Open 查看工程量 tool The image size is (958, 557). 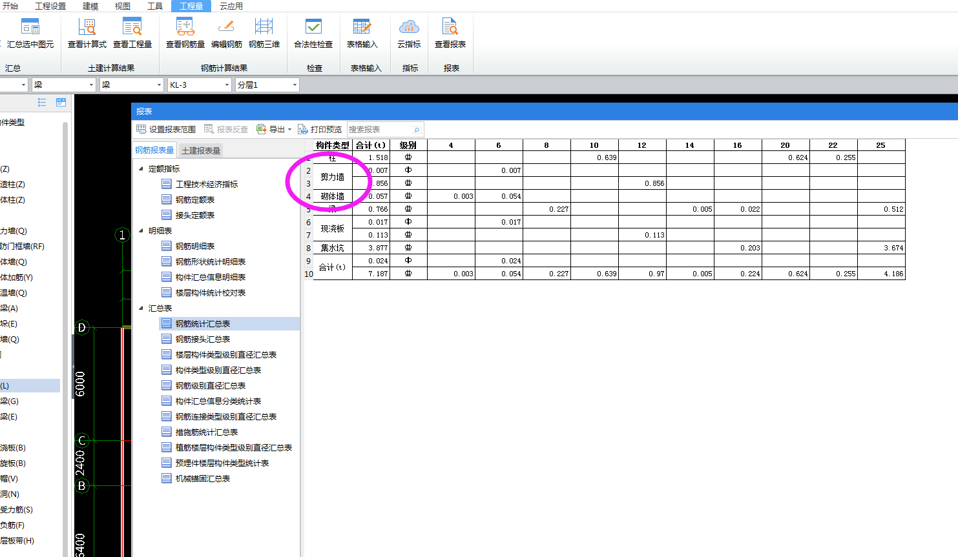pos(132,34)
